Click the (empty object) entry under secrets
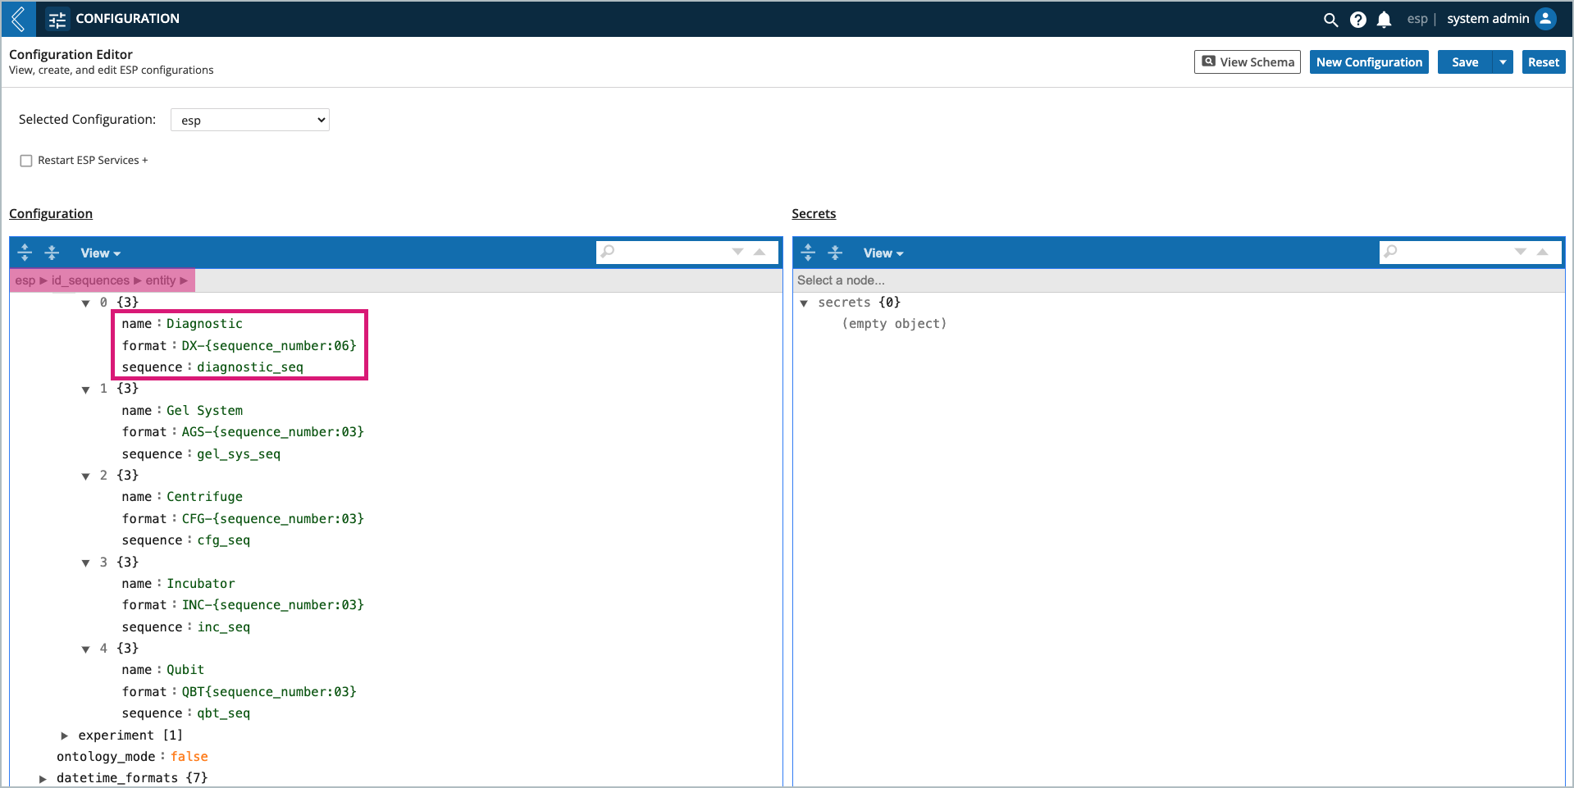The image size is (1574, 788). (894, 324)
